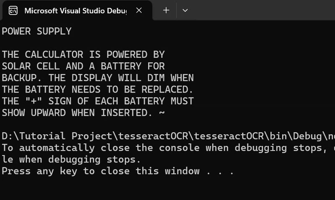Click the empty title bar area beside tabs
The image size is (335, 200).
pos(263,10)
